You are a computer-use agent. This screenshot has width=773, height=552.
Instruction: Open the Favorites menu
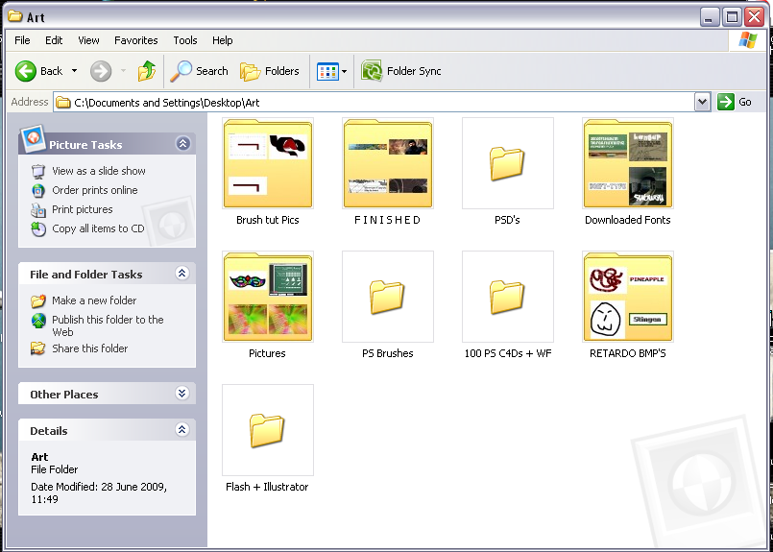(136, 40)
